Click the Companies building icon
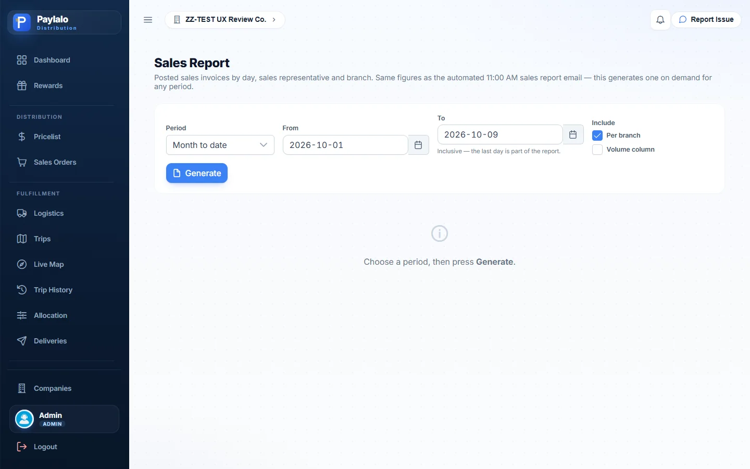Screen dimensions: 750x469 click(22, 388)
